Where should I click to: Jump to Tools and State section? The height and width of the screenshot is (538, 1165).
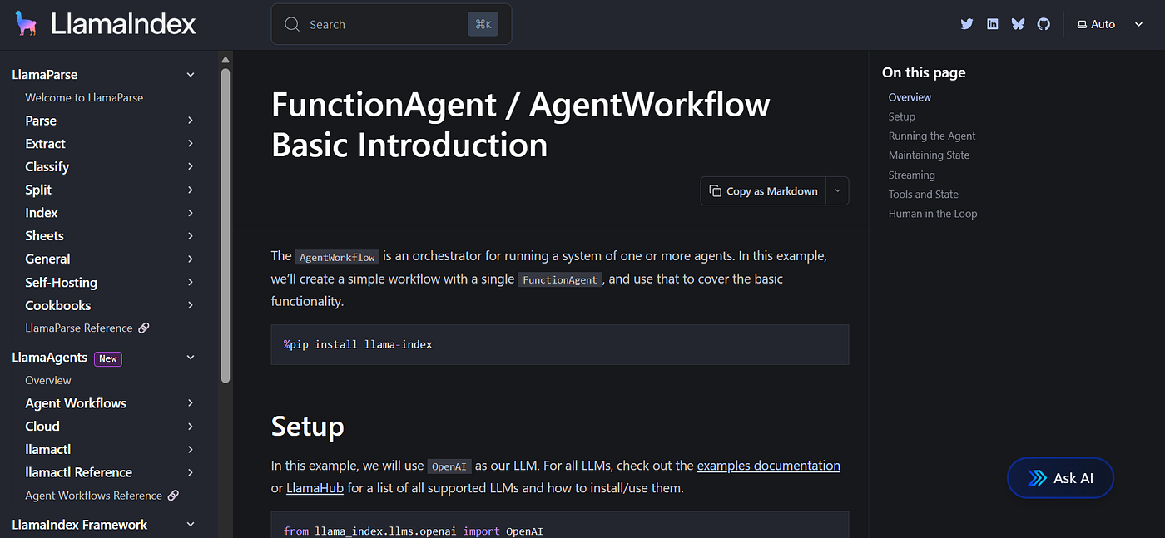(x=923, y=194)
